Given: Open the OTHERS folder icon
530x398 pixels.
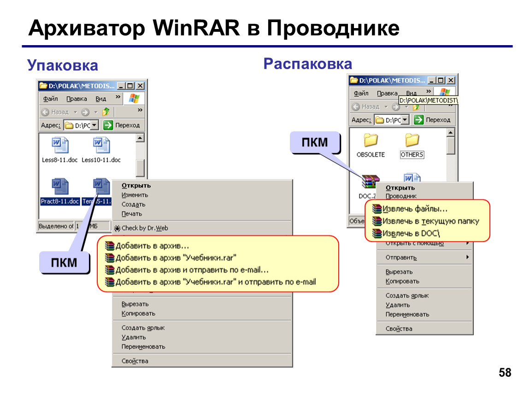Looking at the screenshot, I should 412,140.
